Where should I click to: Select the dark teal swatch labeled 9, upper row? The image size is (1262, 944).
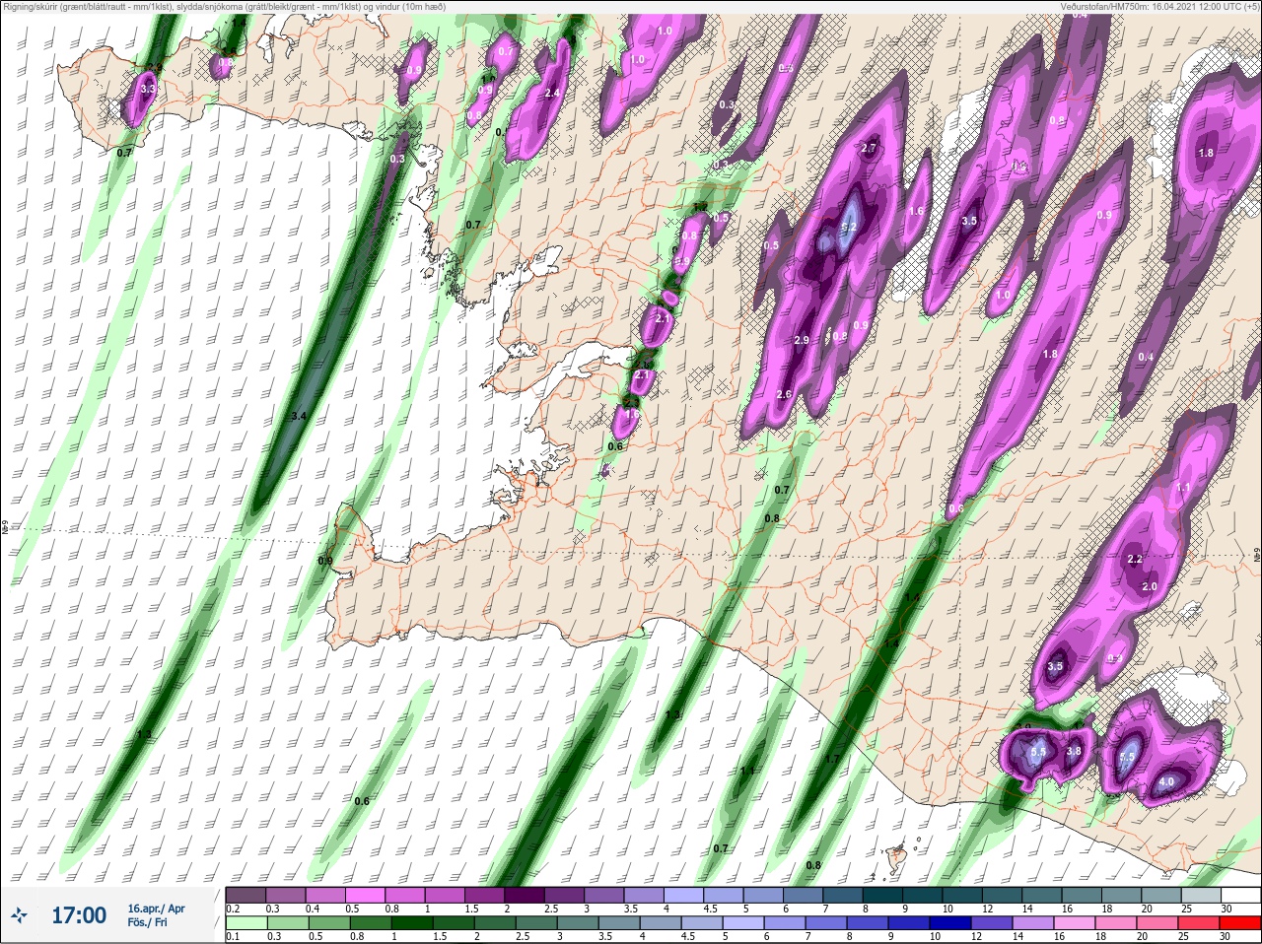pos(924,895)
